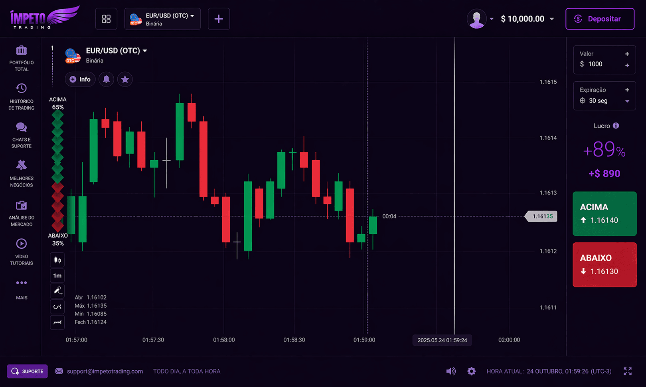
Task: Open the Chats e Suporte section
Action: 21,134
